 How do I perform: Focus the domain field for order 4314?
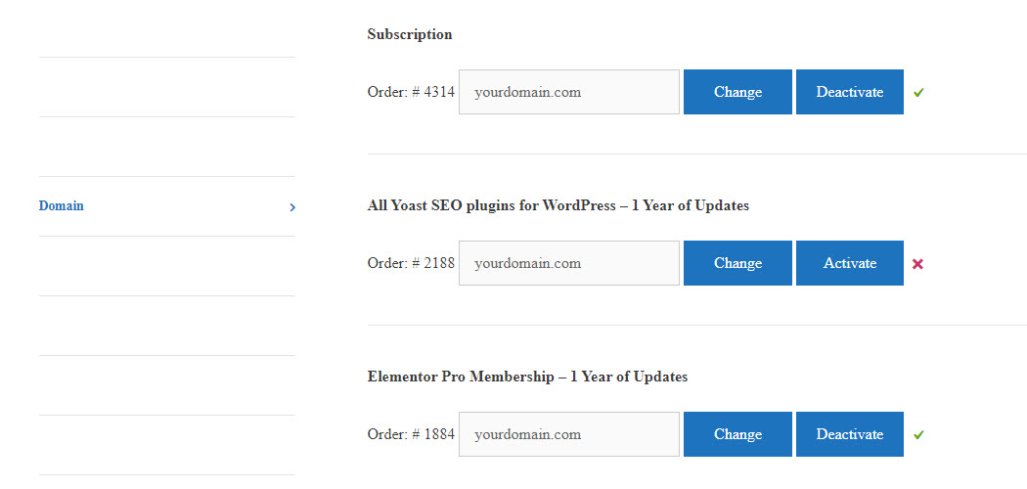pos(569,92)
